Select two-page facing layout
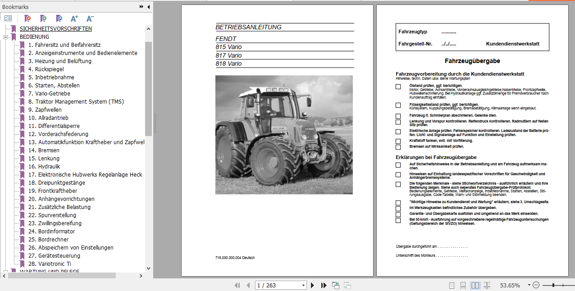The width and height of the screenshot is (575, 291). click(475, 285)
